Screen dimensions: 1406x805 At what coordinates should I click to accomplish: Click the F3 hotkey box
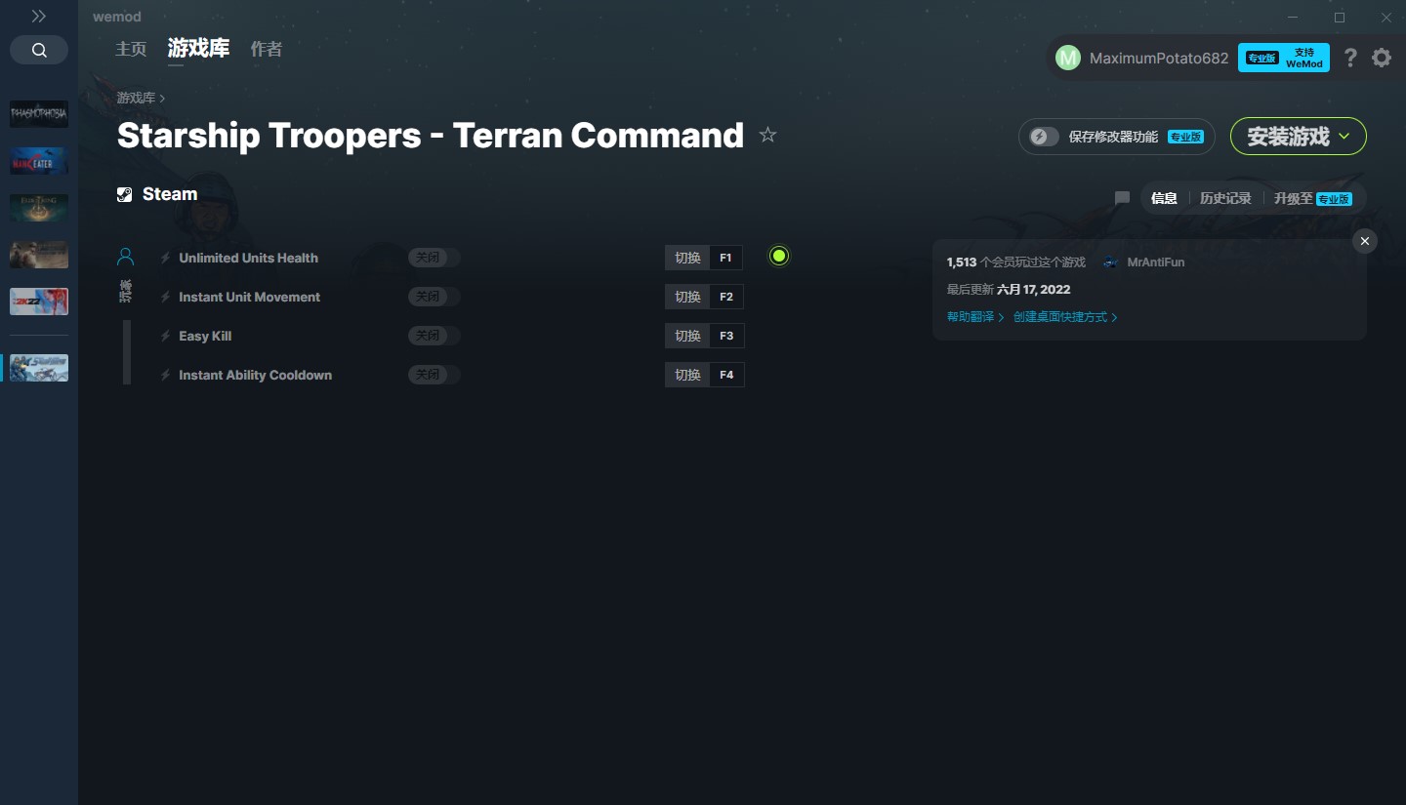click(x=725, y=336)
